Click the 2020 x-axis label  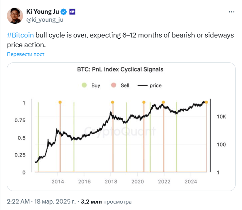point(137,181)
